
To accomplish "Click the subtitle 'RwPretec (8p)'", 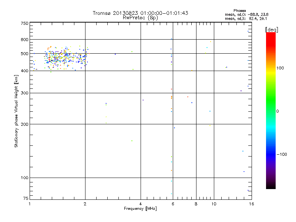I will coord(140,18).
